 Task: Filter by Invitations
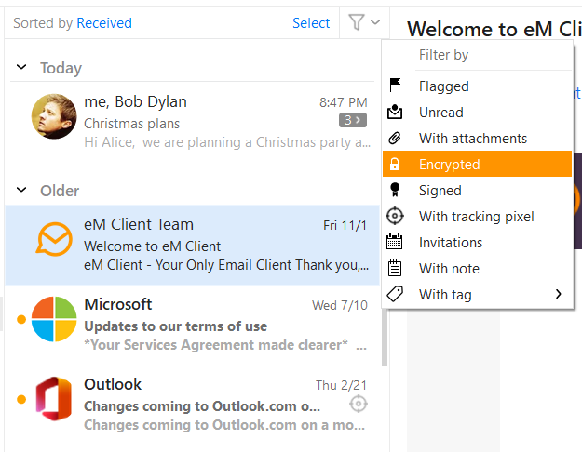pyautogui.click(x=478, y=242)
